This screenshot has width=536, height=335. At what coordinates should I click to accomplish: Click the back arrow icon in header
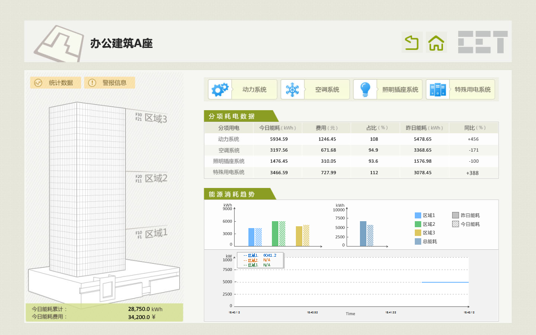tap(412, 42)
